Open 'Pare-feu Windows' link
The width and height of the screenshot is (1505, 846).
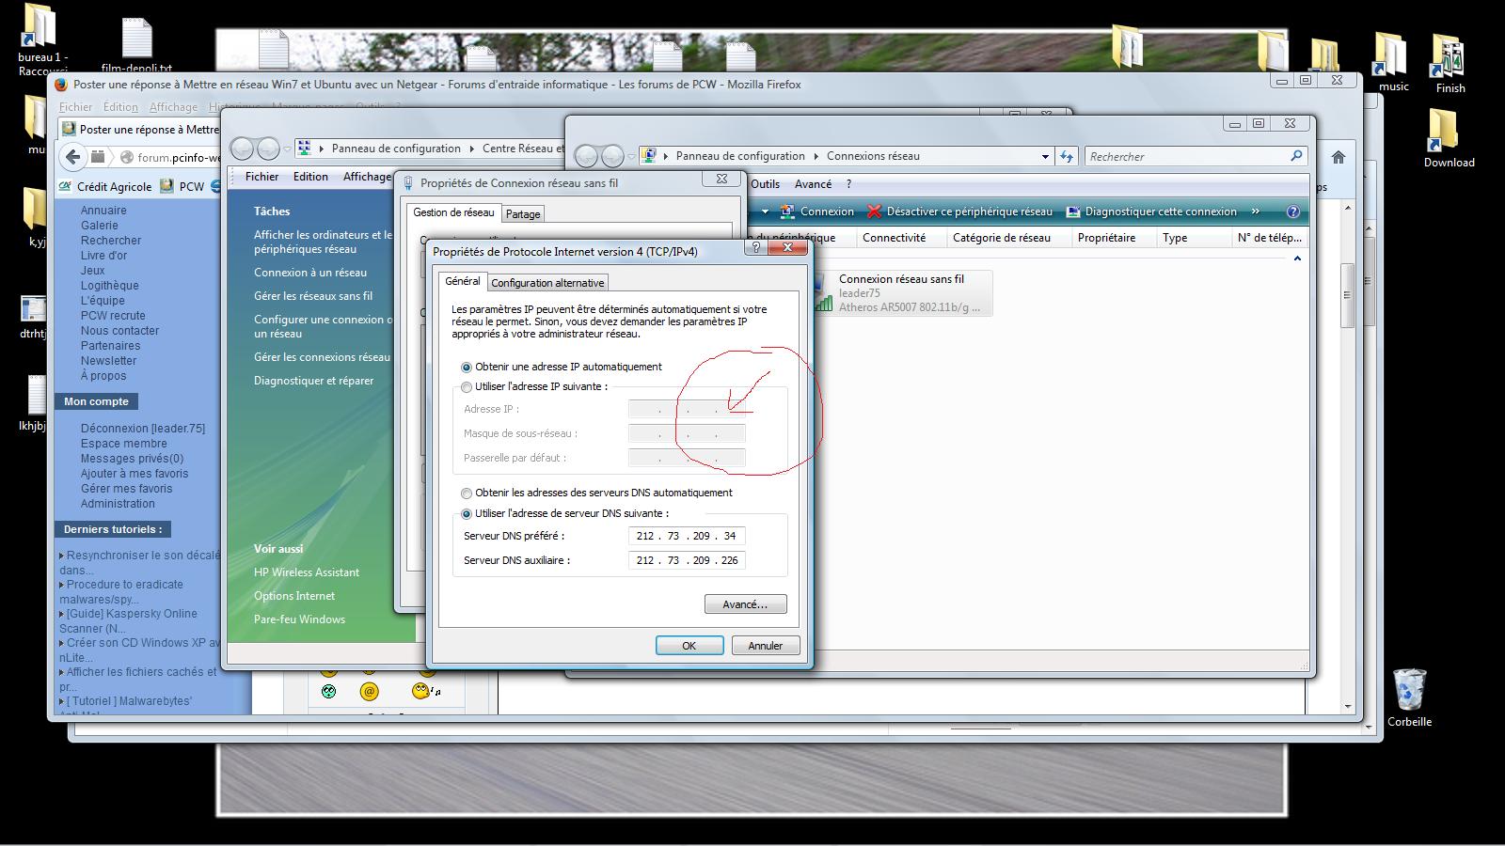click(x=299, y=619)
